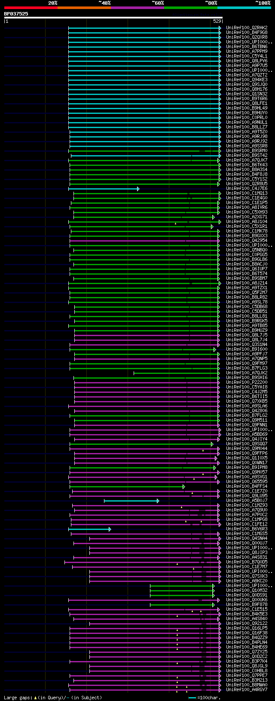Click the white query bar spanning 1 to 529
The width and height of the screenshot is (275, 701).
pyautogui.click(x=113, y=18)
